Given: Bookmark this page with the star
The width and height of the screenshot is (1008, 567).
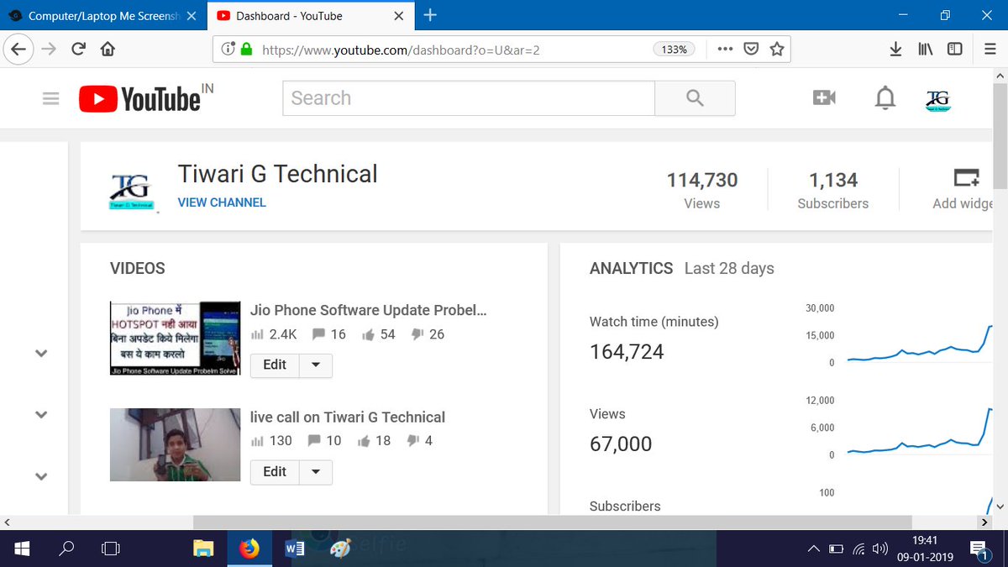Looking at the screenshot, I should 777,50.
